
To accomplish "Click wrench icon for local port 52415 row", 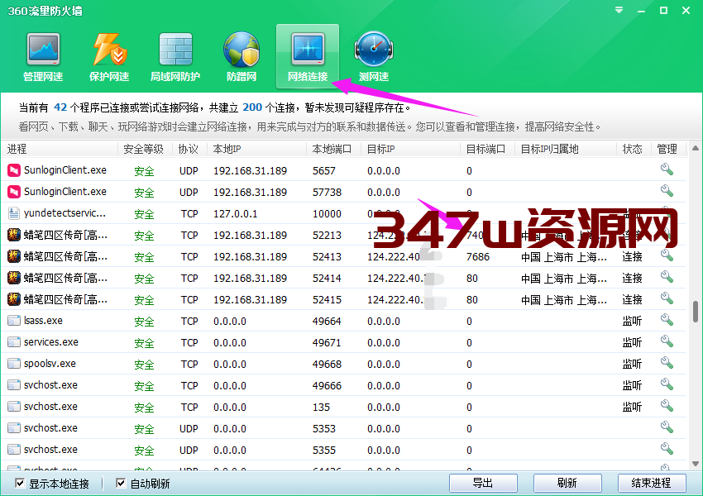I will click(667, 298).
